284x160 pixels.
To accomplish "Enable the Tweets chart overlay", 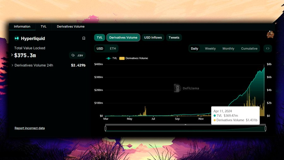I will point(174,38).
